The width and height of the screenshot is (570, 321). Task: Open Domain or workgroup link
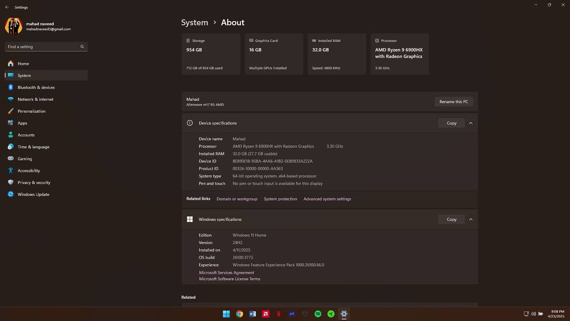click(x=237, y=199)
